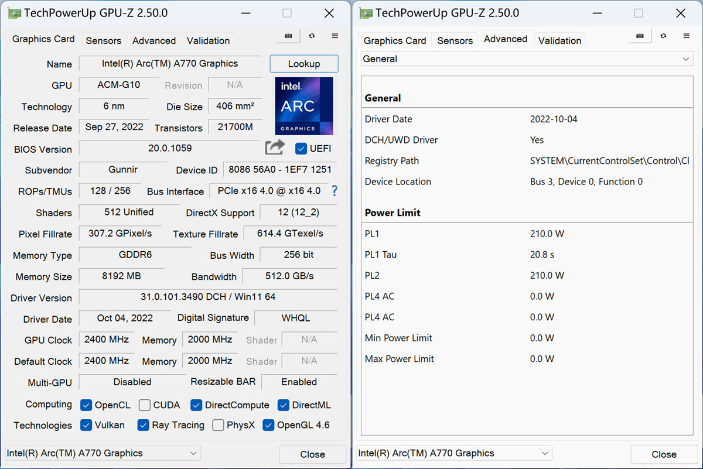Switch to Sensors tab in left window
703x469 pixels.
tap(103, 41)
